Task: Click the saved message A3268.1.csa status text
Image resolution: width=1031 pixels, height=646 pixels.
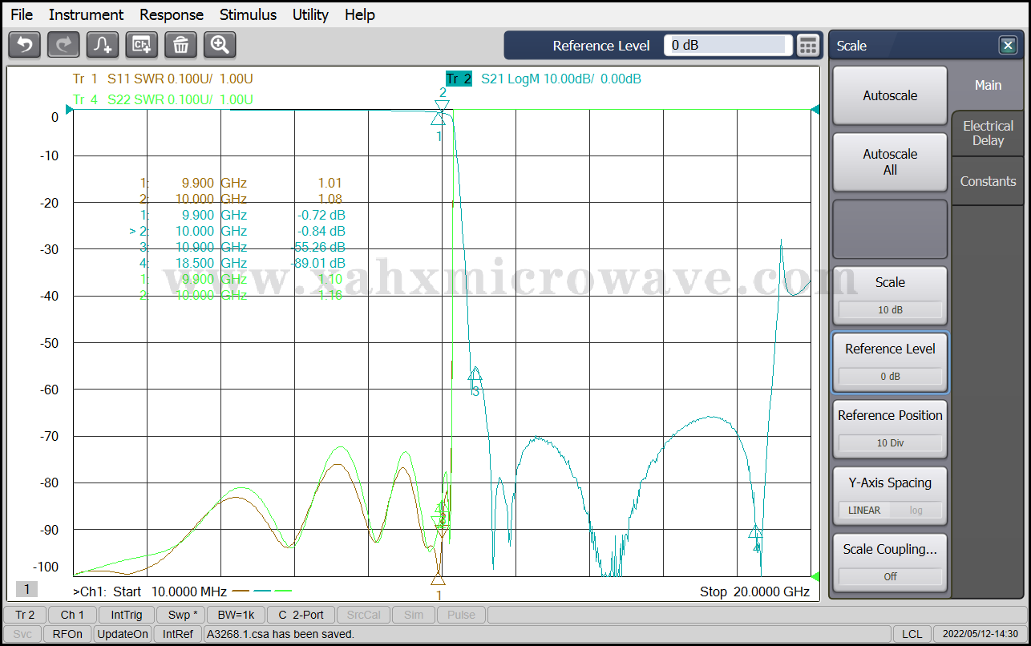Action: 281,634
